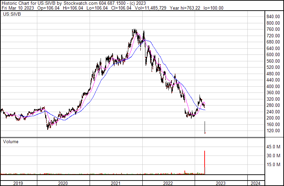Click the Fri Mar 10 2023 date text
Viewport: 284px width, 186px height.
pos(18,8)
